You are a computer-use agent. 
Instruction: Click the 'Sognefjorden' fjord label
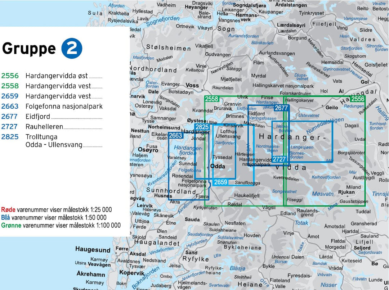pos(163,21)
